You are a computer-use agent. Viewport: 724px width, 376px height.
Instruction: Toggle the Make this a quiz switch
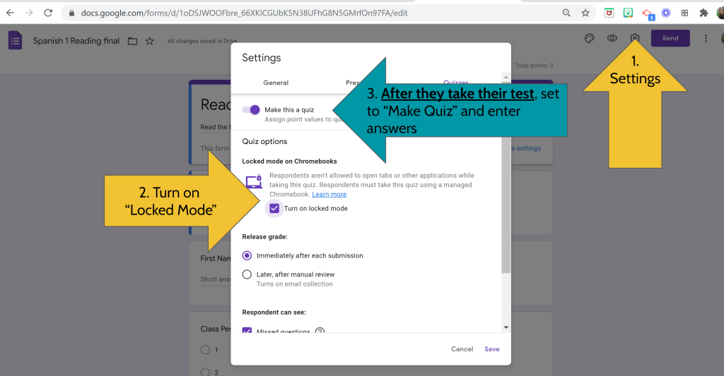251,110
